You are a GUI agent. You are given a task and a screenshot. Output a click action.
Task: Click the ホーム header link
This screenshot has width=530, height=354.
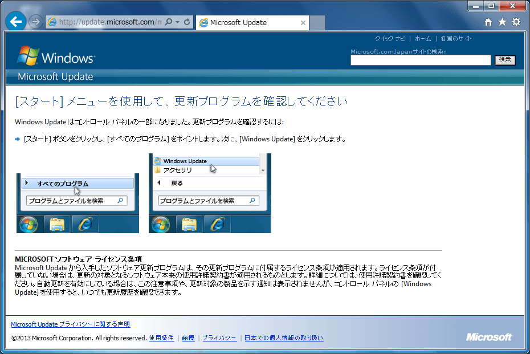click(x=423, y=39)
